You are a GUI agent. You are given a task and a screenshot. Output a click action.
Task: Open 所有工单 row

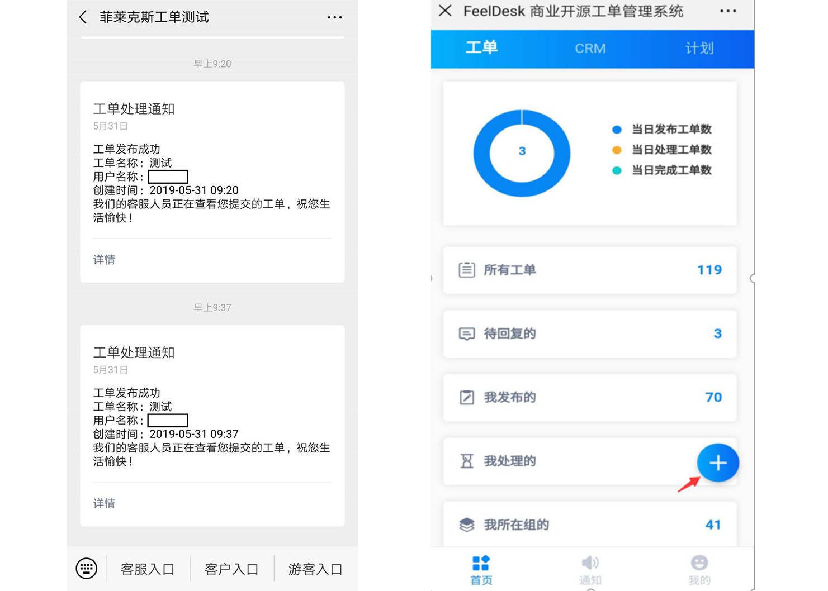point(590,270)
